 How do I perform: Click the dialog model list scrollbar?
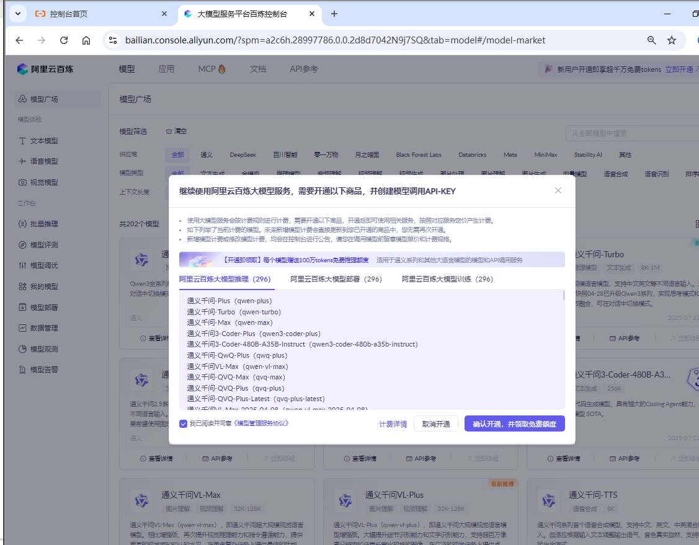[563, 296]
